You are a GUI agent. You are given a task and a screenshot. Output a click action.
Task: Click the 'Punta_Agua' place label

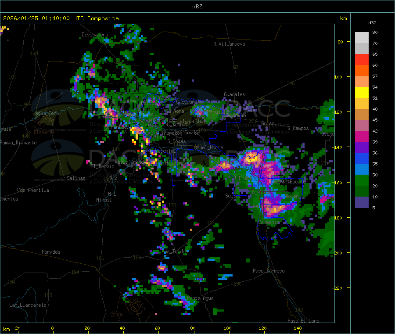click(200, 298)
